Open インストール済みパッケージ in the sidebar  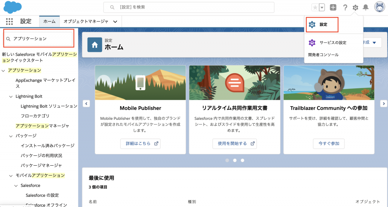point(47,146)
